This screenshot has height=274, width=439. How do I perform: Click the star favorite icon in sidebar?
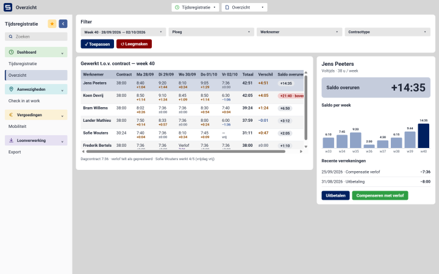[52, 24]
